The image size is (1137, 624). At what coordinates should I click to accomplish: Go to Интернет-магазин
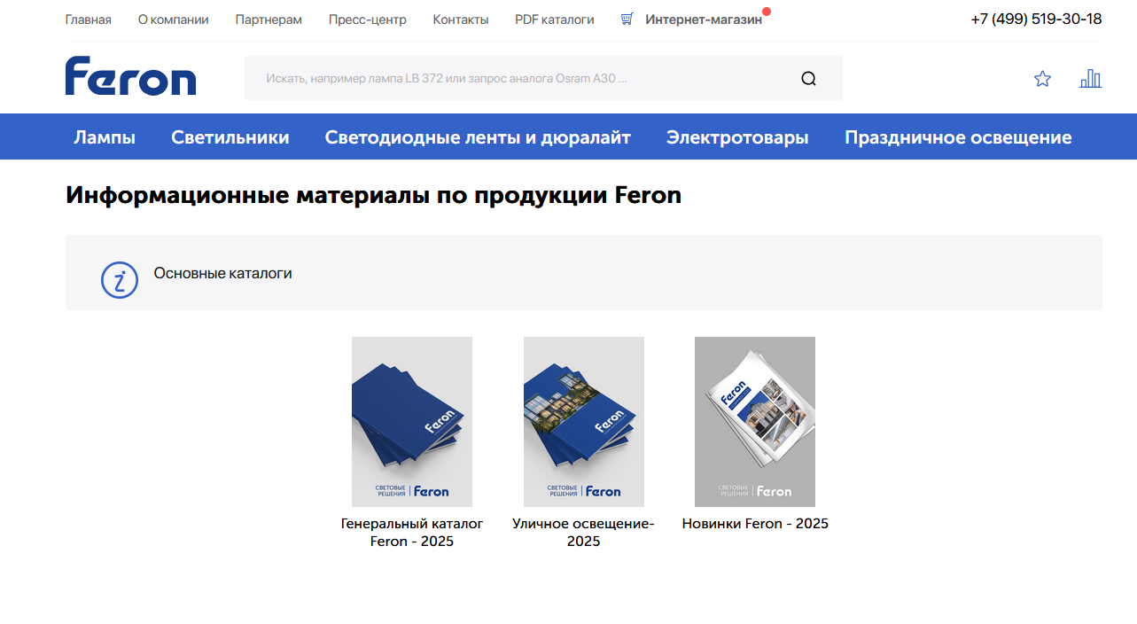click(x=704, y=19)
